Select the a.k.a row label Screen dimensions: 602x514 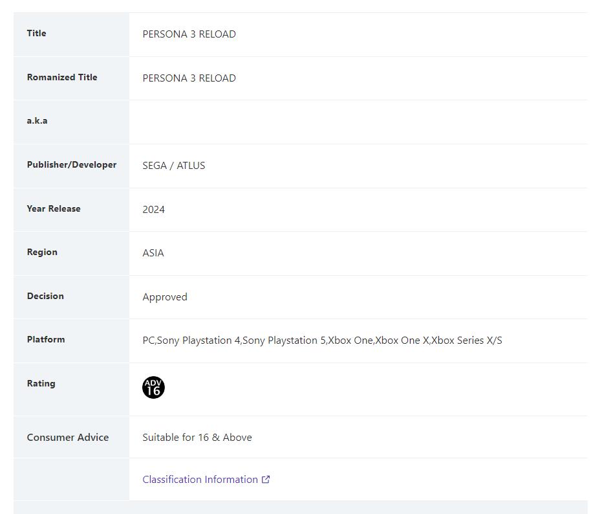(x=37, y=121)
